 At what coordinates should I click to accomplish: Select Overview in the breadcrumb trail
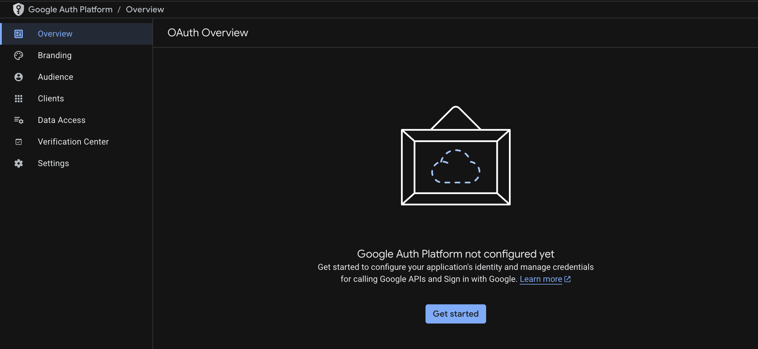point(145,9)
